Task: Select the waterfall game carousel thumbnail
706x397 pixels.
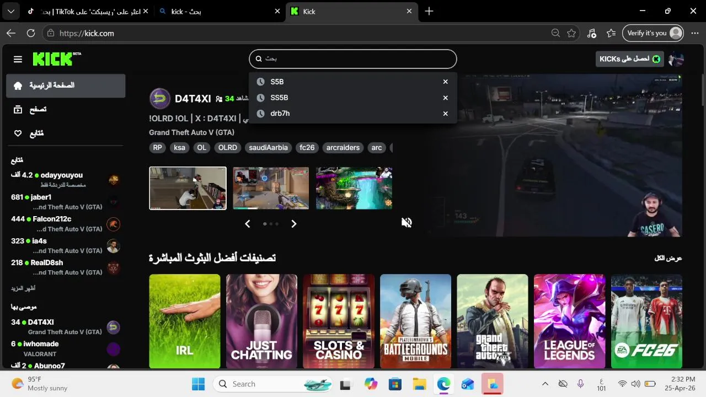Action: click(x=354, y=188)
